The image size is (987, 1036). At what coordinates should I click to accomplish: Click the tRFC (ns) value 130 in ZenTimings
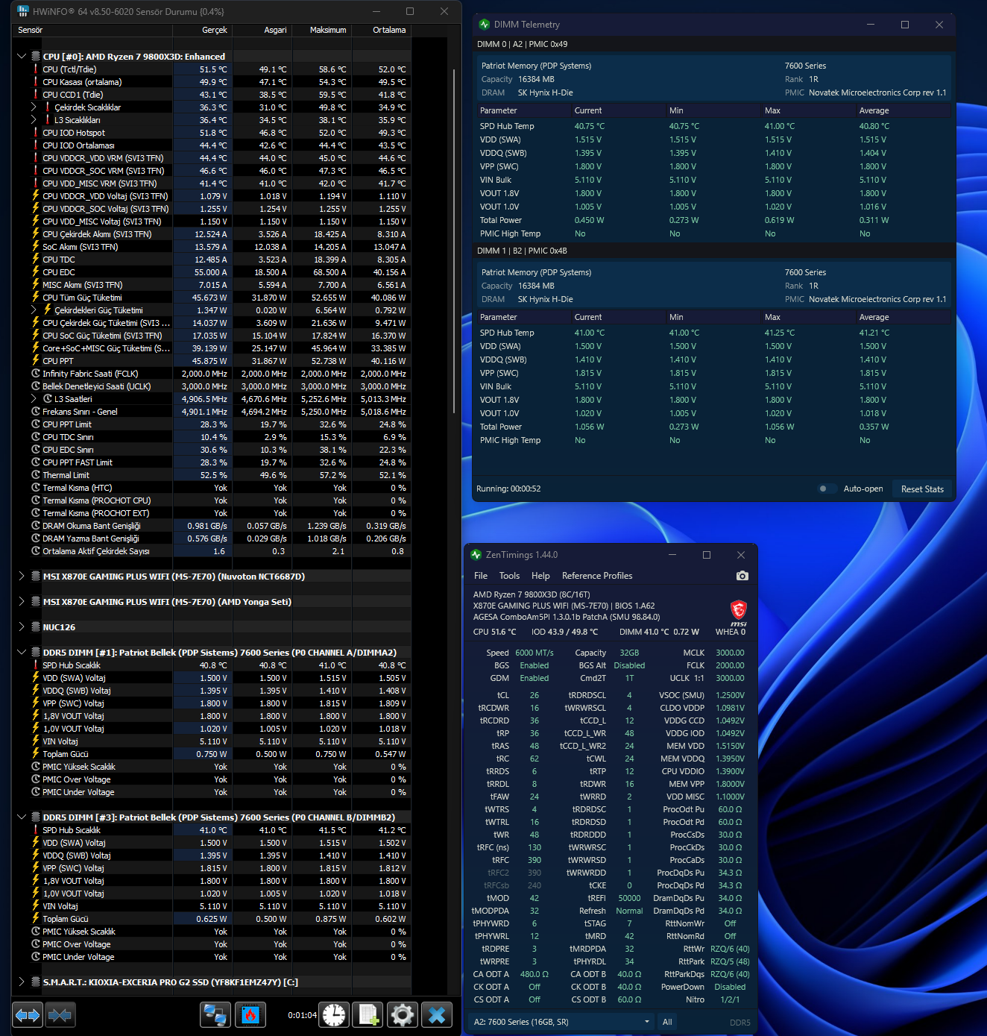[x=535, y=847]
